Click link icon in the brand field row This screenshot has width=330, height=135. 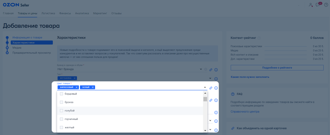click(211, 70)
